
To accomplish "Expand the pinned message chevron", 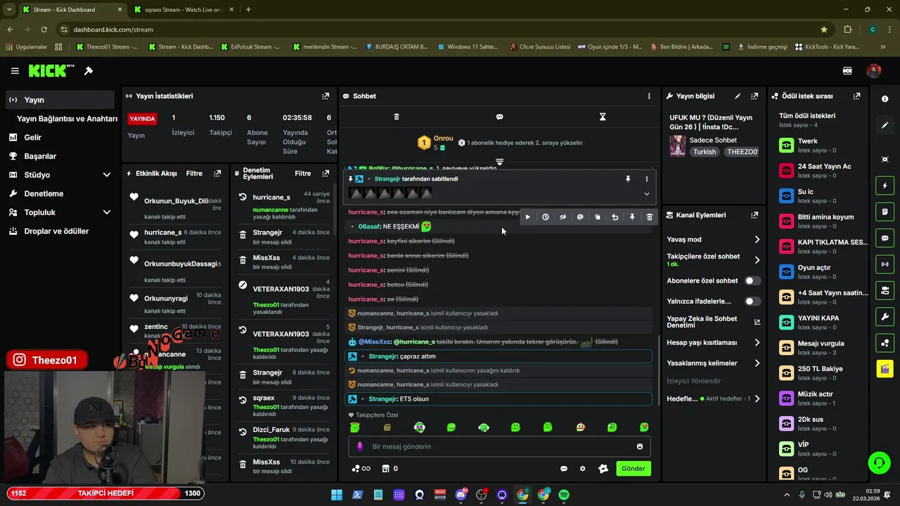I will [x=647, y=194].
